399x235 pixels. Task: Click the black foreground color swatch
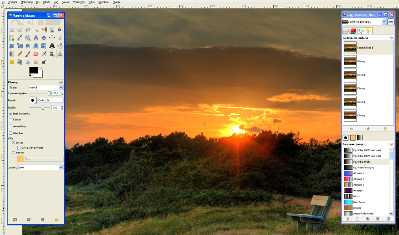(34, 70)
